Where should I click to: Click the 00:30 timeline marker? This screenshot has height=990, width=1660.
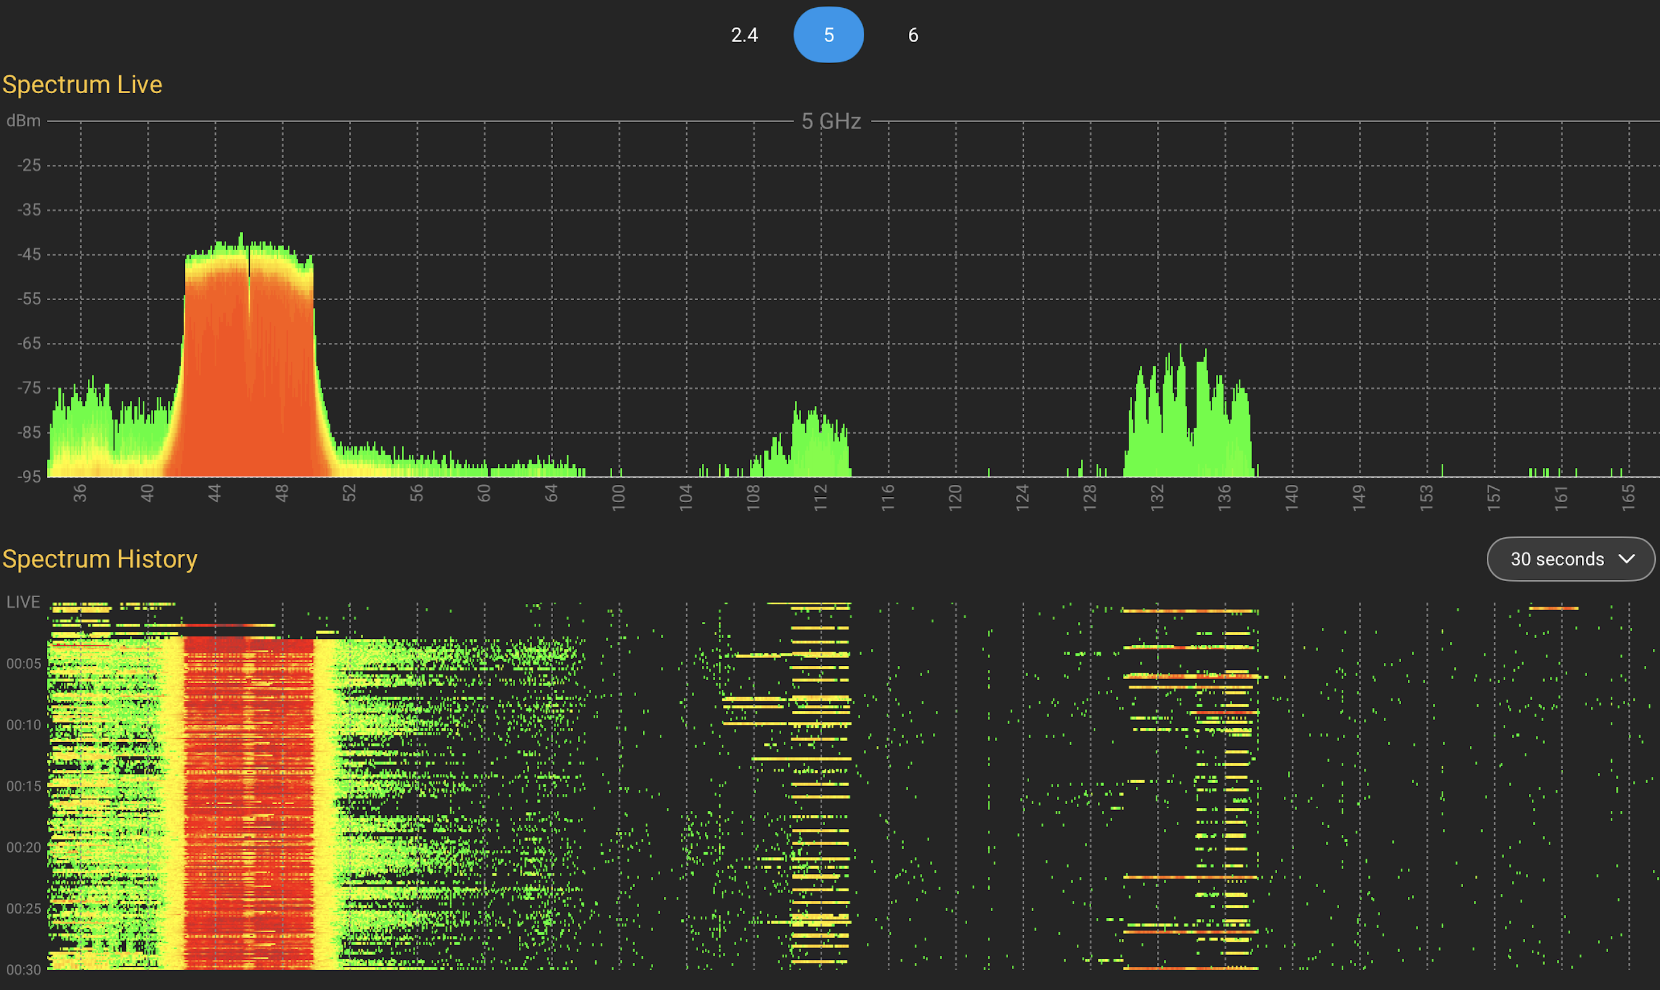pos(23,970)
